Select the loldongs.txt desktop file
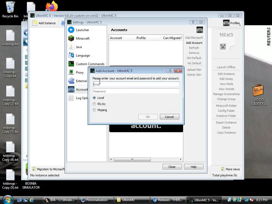The height and width of the screenshot is (204, 272). (x=10, y=38)
